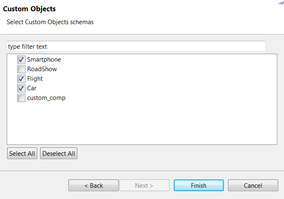284x199 pixels.
Task: Cancel the Custom Objects wizard
Action: 253,185
